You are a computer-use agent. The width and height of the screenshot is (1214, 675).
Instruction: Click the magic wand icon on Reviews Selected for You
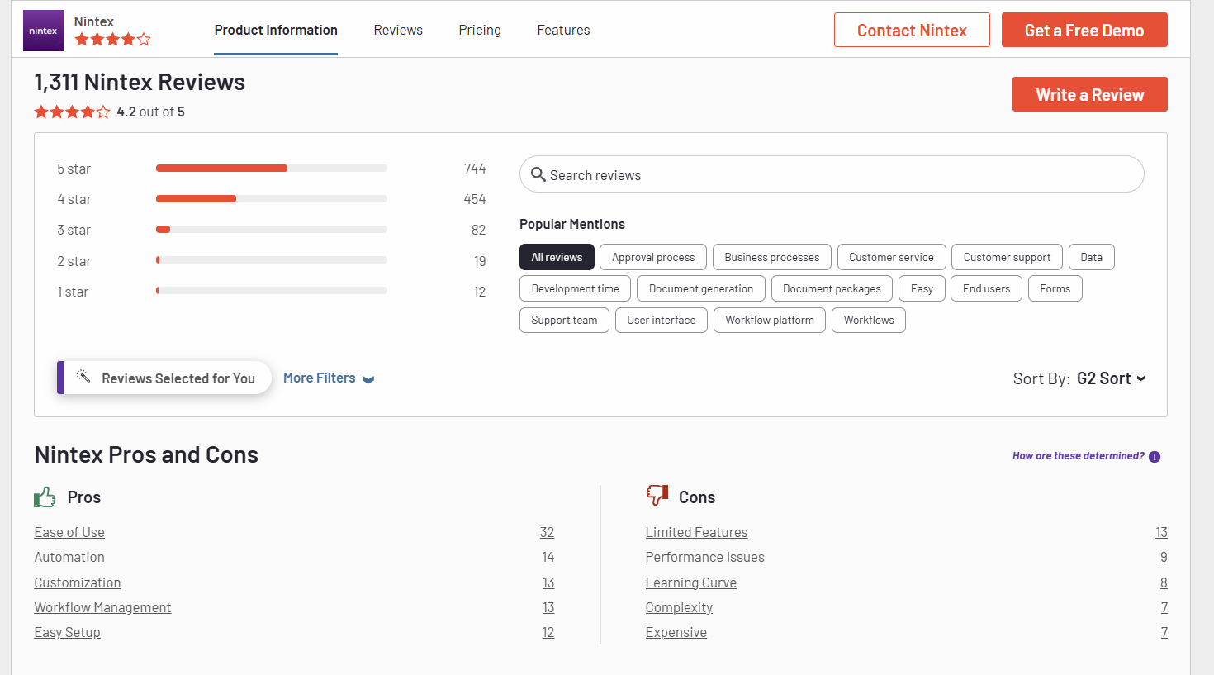[x=83, y=377]
